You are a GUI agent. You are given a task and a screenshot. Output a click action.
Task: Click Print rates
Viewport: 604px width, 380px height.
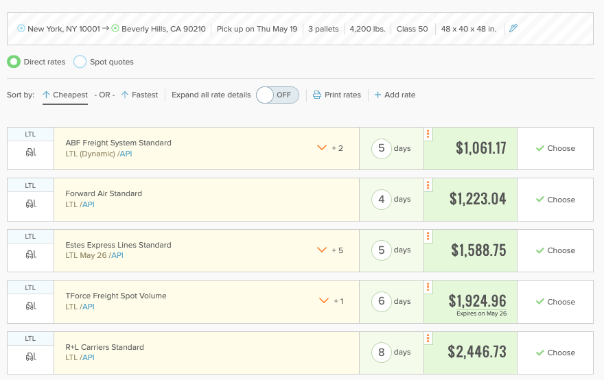337,95
